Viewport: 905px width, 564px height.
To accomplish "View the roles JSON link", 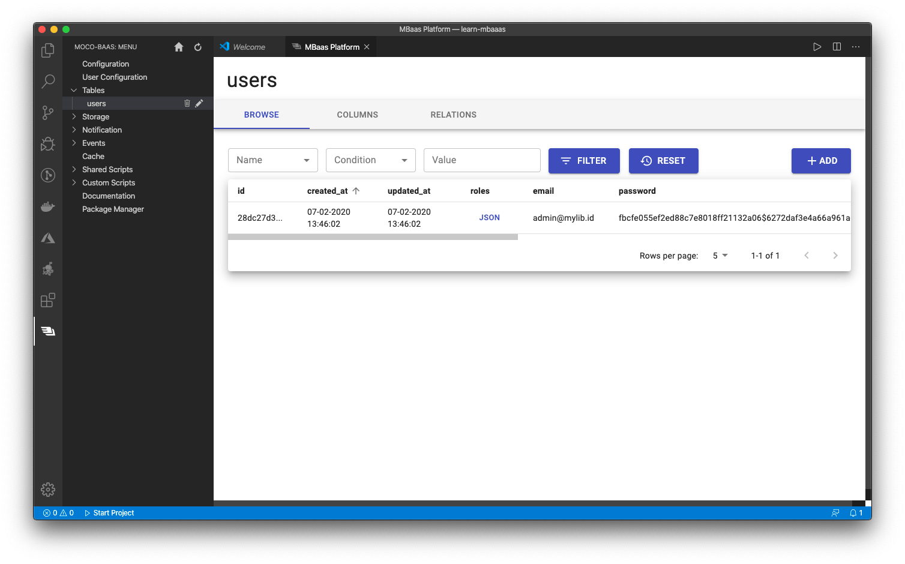I will (489, 218).
